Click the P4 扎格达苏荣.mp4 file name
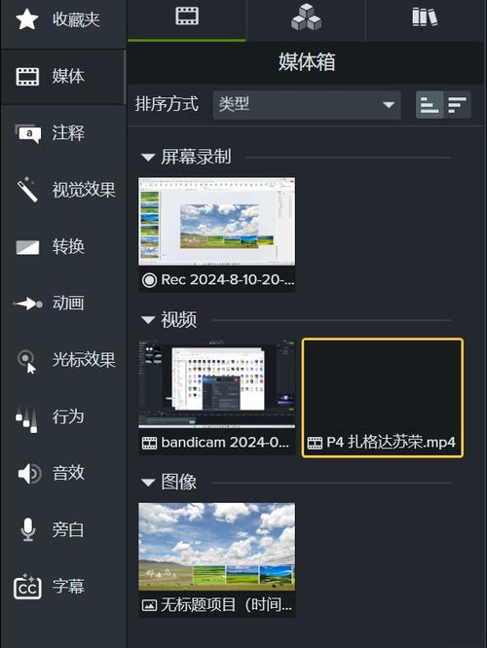Viewport: 487px width, 648px height. (x=391, y=443)
